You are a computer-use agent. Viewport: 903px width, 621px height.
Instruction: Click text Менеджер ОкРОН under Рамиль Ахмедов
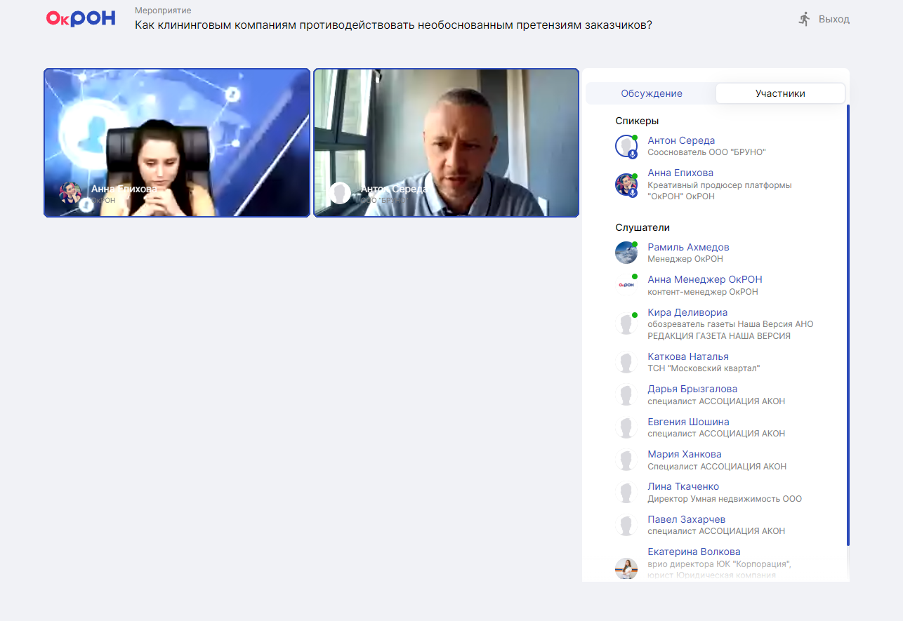pyautogui.click(x=685, y=259)
